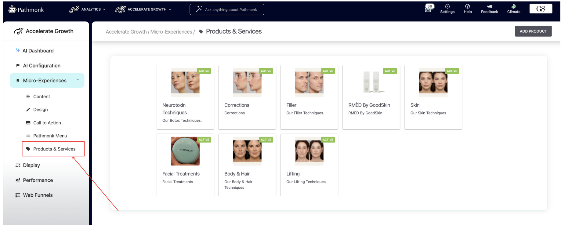Click the AI Configuration flag icon
The image size is (561, 229).
pyautogui.click(x=18, y=65)
